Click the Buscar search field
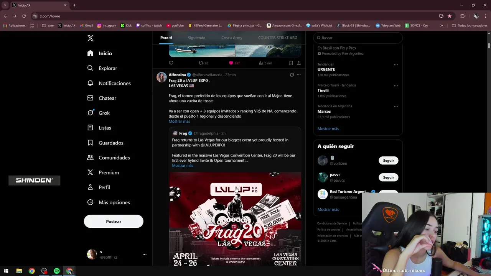 point(358,38)
